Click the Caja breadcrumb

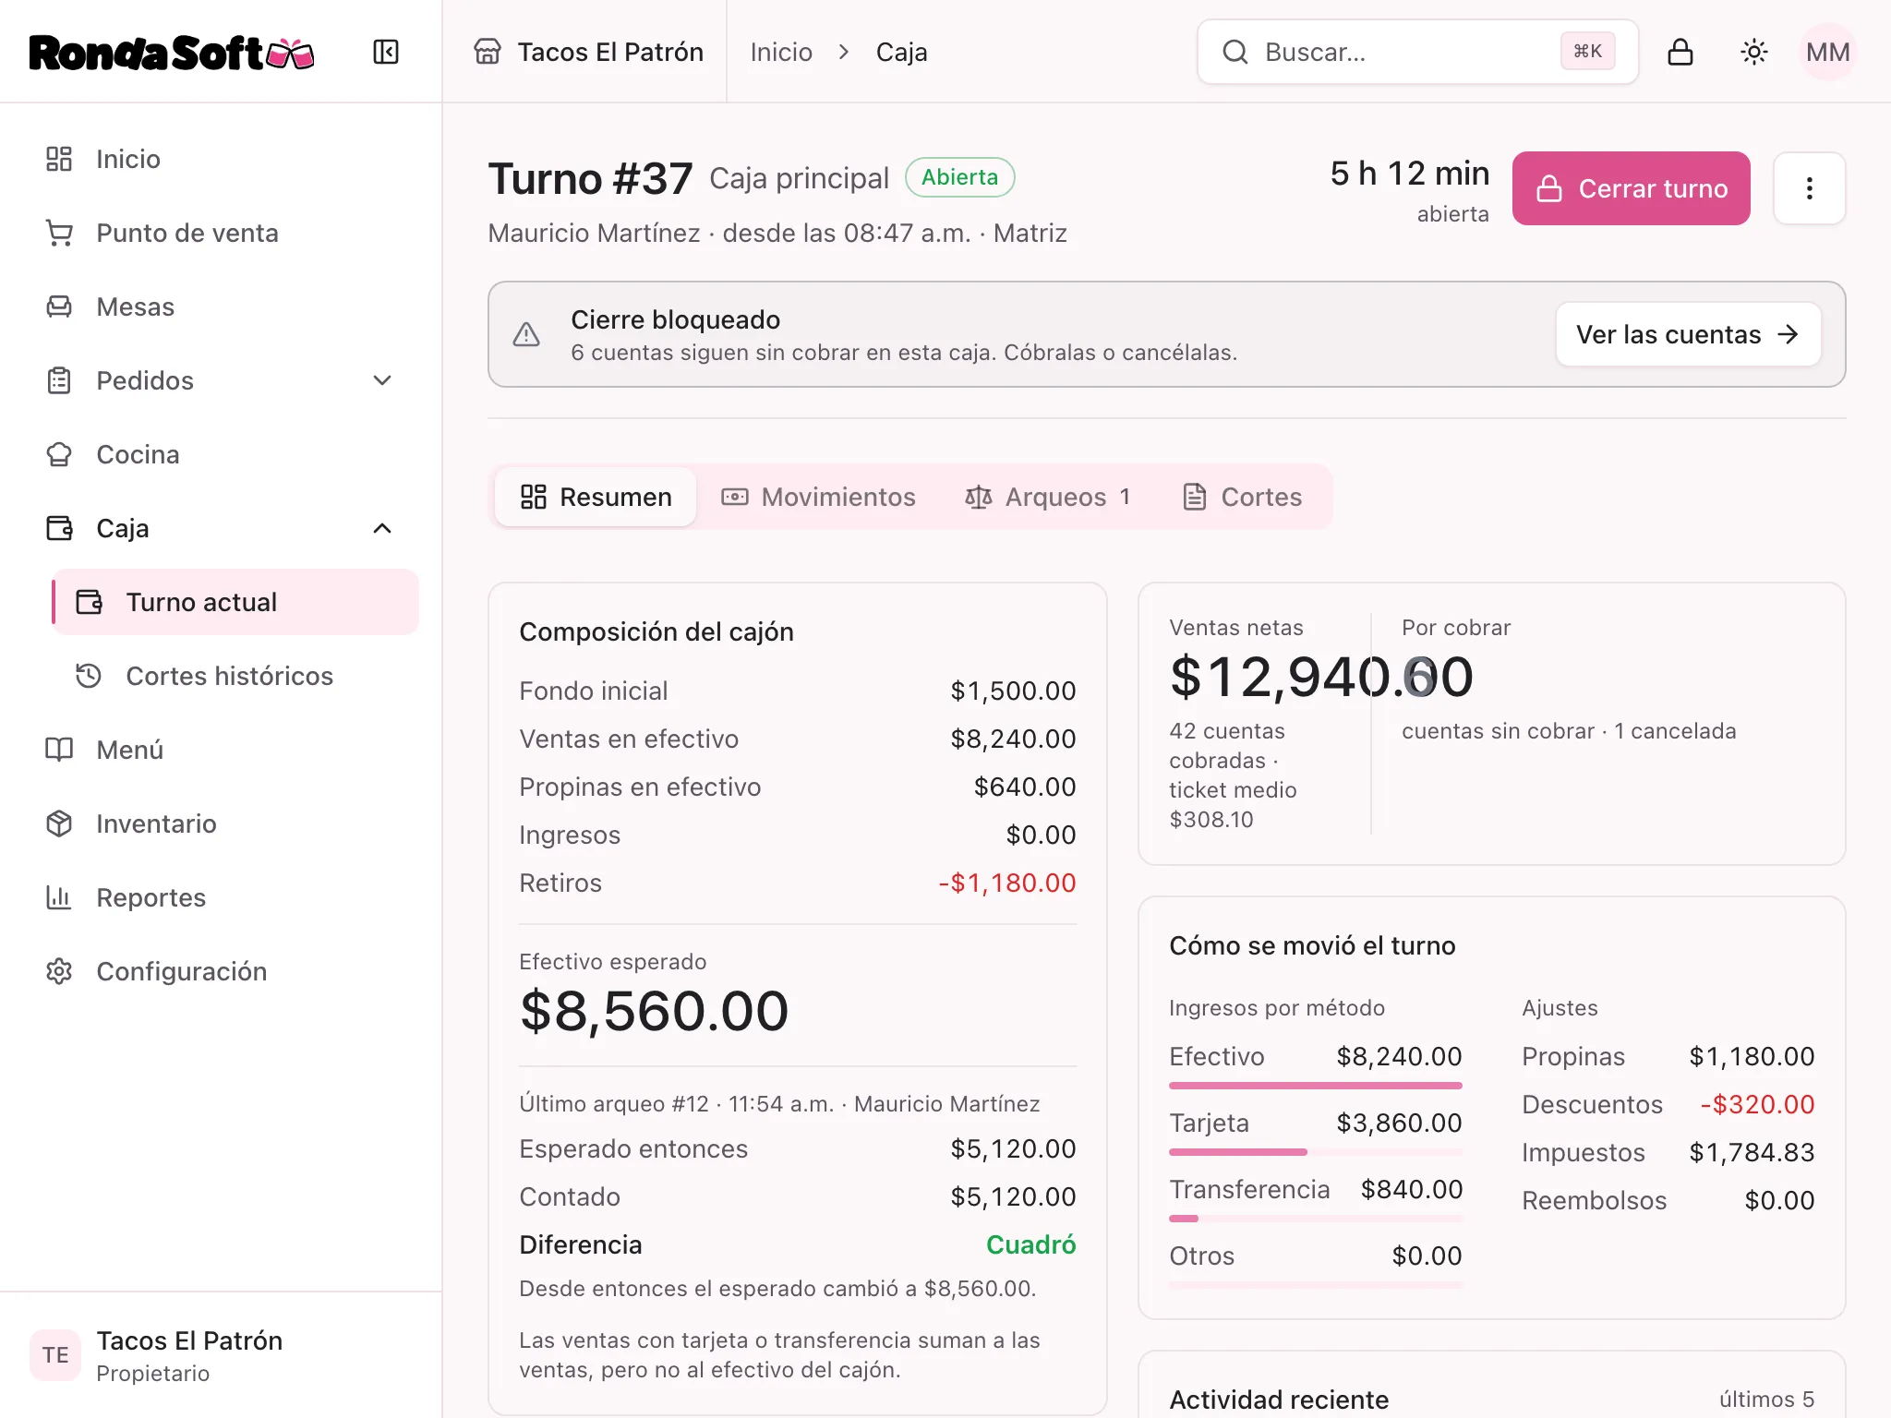(x=902, y=52)
